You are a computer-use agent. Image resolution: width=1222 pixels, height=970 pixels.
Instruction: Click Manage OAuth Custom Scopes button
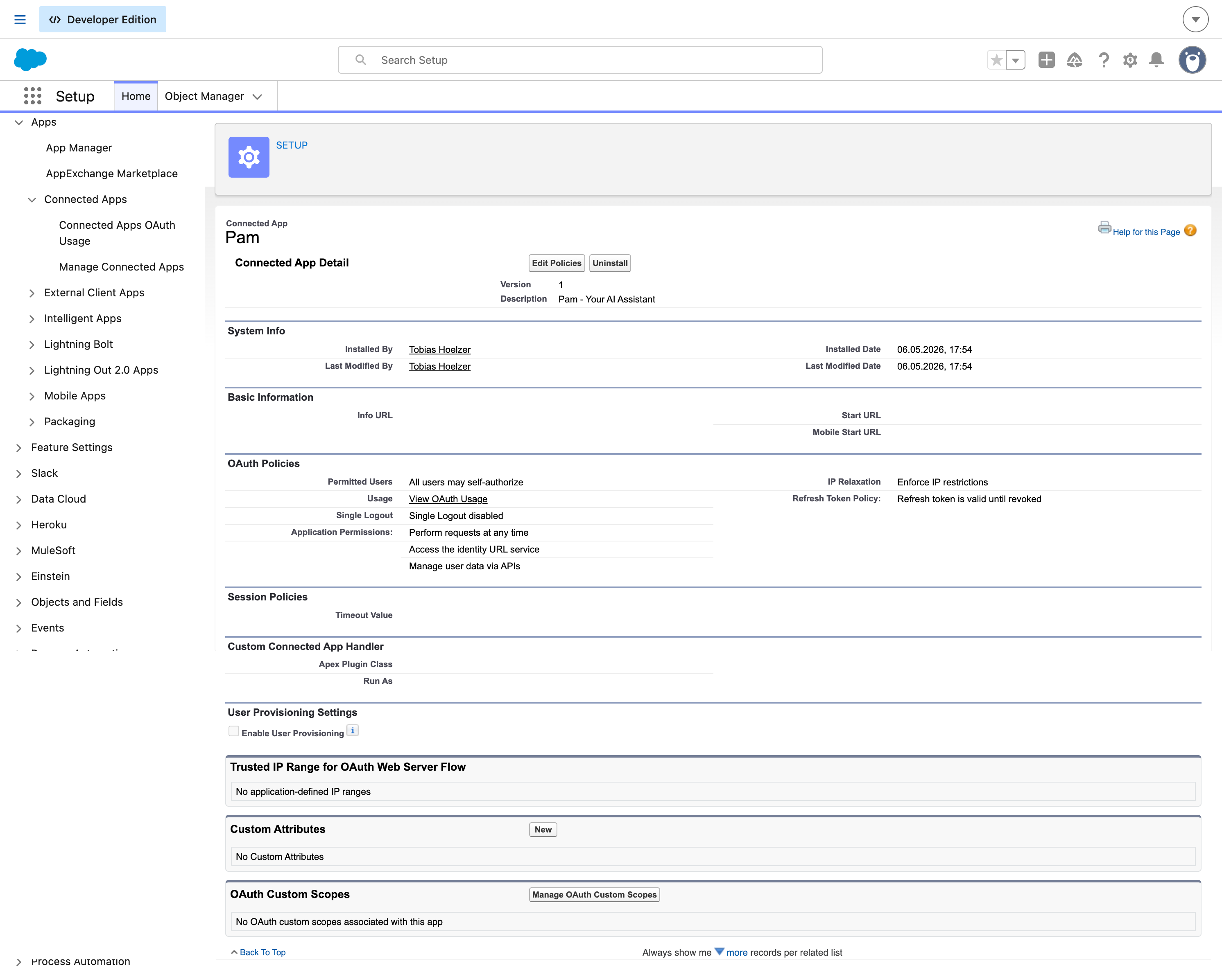click(x=595, y=895)
